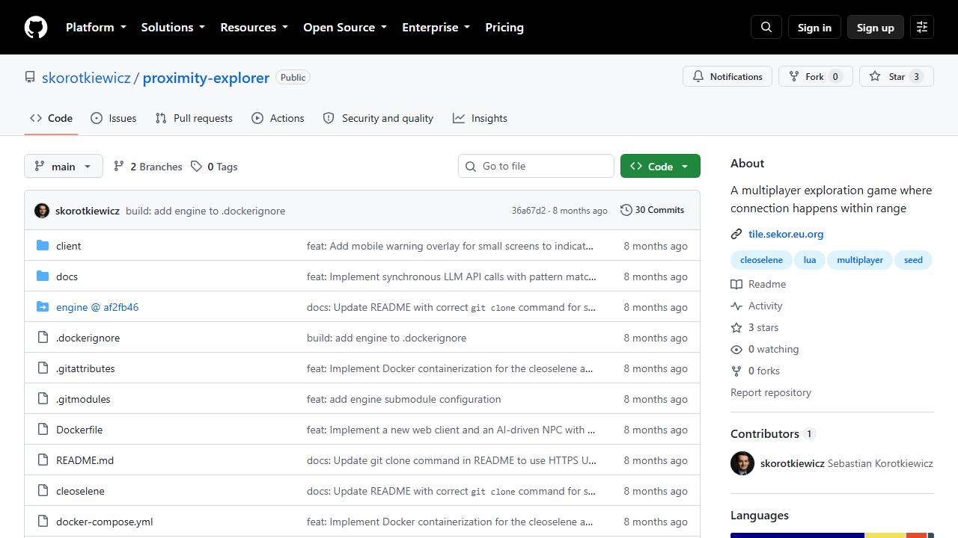The image size is (958, 538).
Task: Open the Insights tab
Action: point(480,118)
